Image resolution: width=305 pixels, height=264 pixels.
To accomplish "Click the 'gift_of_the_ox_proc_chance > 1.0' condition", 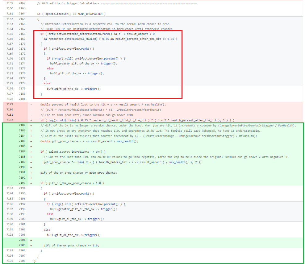I will [x=76, y=183].
